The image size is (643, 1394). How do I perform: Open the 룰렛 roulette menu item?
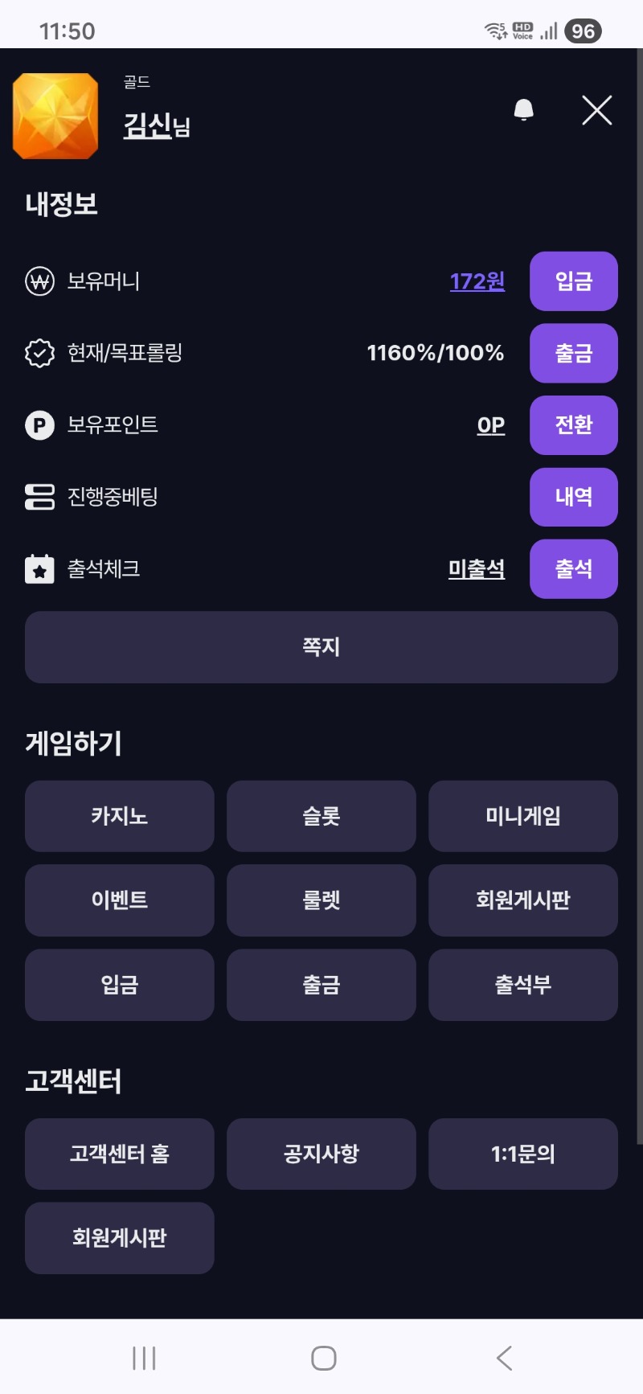321,900
